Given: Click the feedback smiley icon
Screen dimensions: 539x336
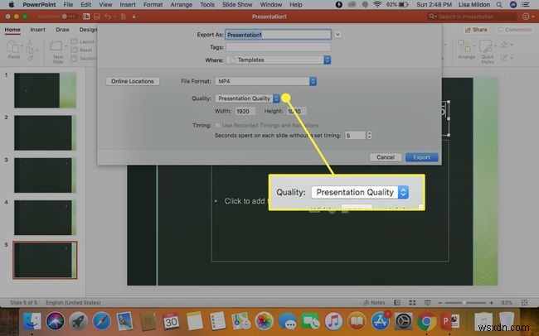Looking at the screenshot, I should (x=526, y=17).
